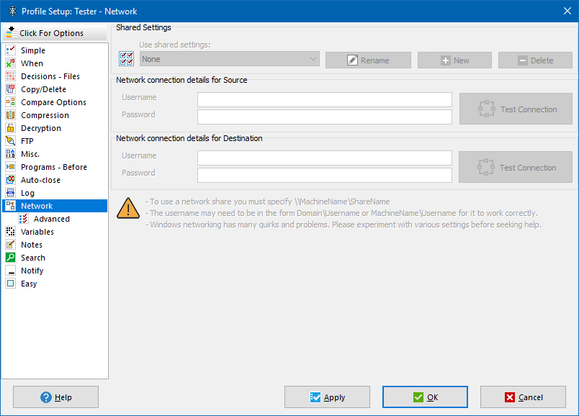The height and width of the screenshot is (416, 579).
Task: Click the Notes icon in sidebar
Action: coord(10,245)
